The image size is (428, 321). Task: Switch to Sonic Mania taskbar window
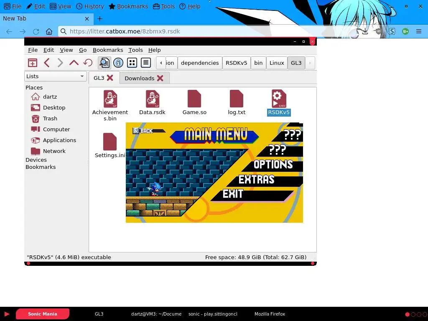tap(43, 314)
